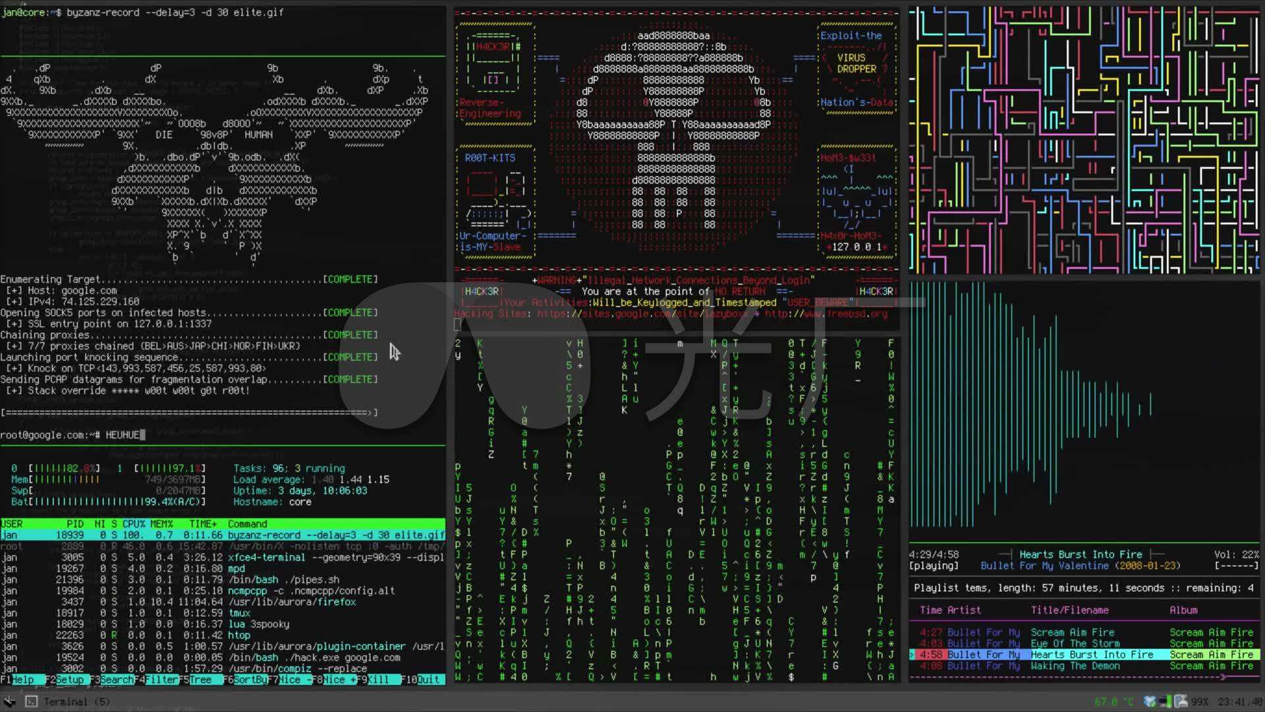The image size is (1265, 712).
Task: Click the Artist column header in ncmpcpp
Action: pos(964,610)
